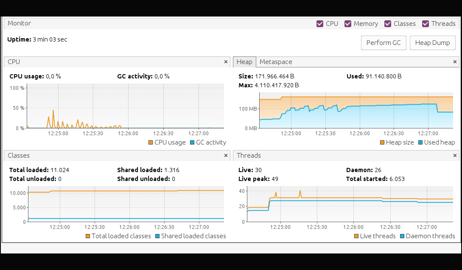Click the Monitor view title
Image resolution: width=462 pixels, height=270 pixels.
pyautogui.click(x=19, y=23)
